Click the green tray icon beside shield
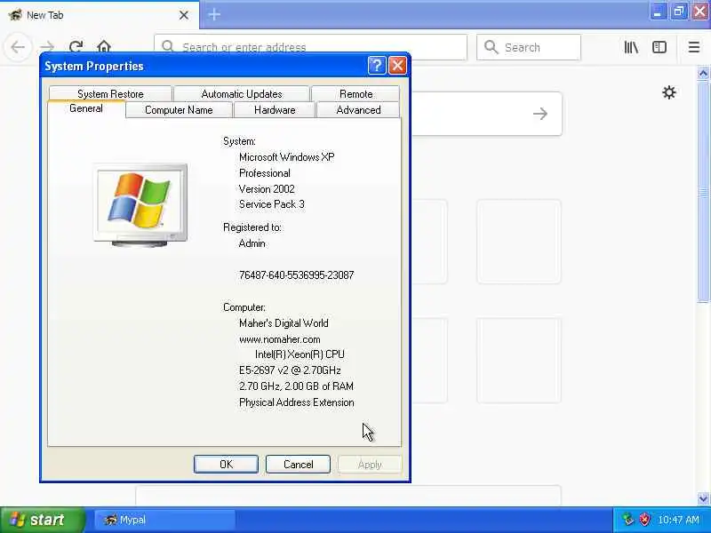Screen dimensions: 711x533 (x=628, y=520)
